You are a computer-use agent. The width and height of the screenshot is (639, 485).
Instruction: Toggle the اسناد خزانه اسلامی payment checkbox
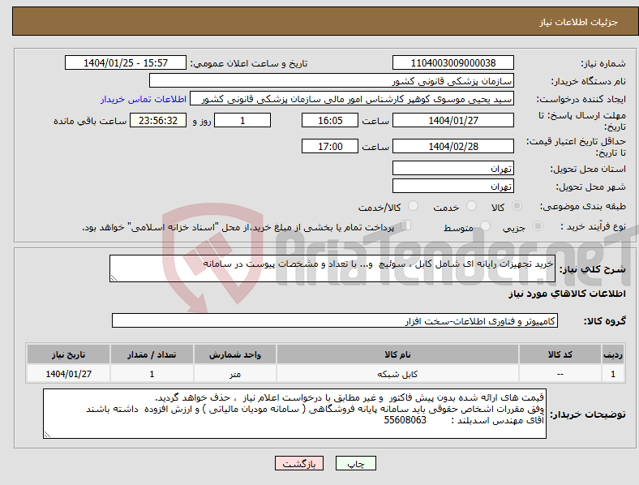coord(405,225)
